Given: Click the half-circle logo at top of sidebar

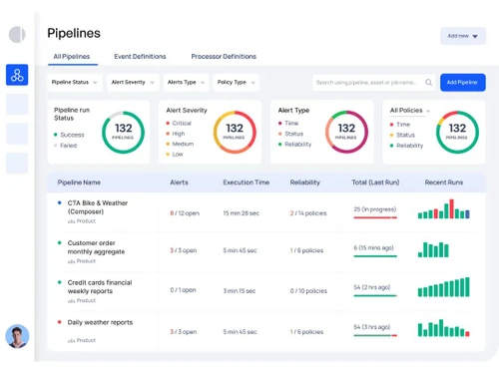Looking at the screenshot, I should tap(17, 35).
